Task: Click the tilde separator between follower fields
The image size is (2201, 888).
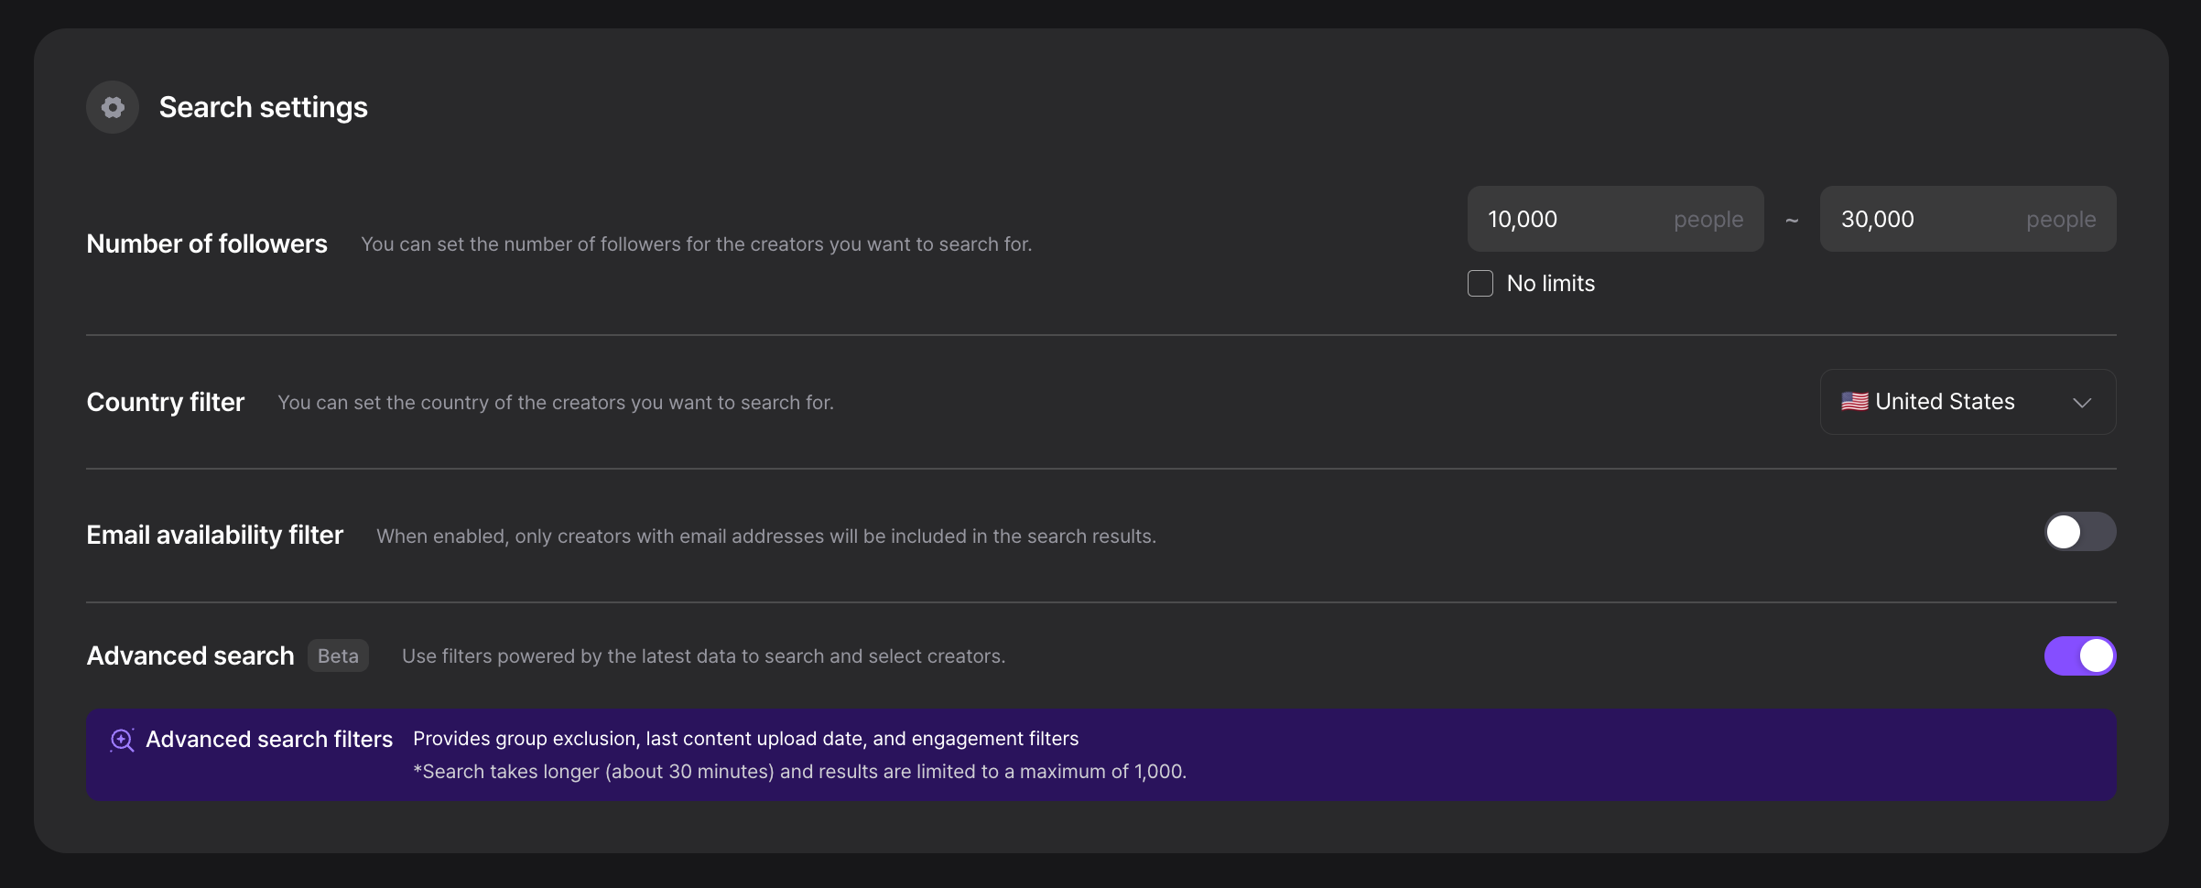Action: pos(1792,220)
